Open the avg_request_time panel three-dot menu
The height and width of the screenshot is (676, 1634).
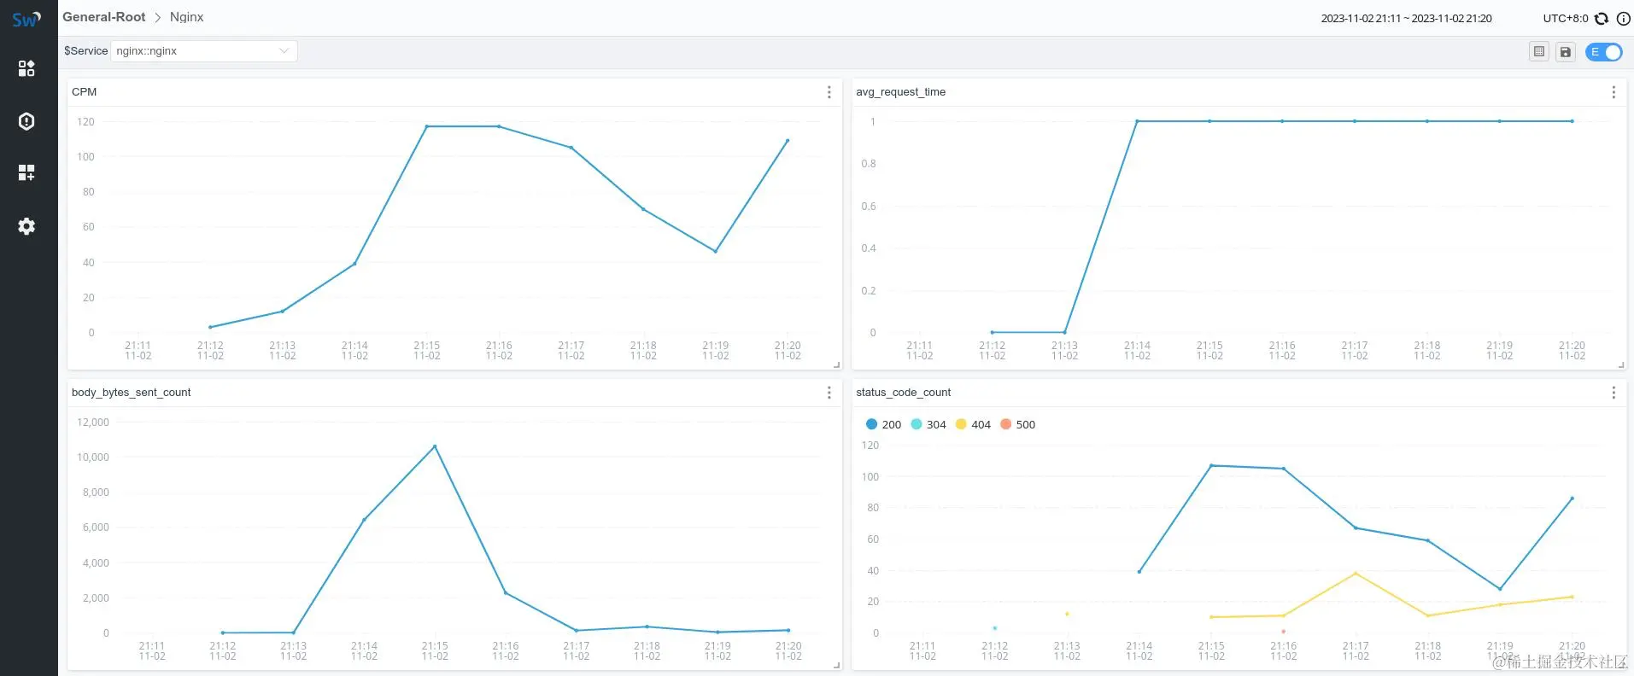pos(1613,92)
